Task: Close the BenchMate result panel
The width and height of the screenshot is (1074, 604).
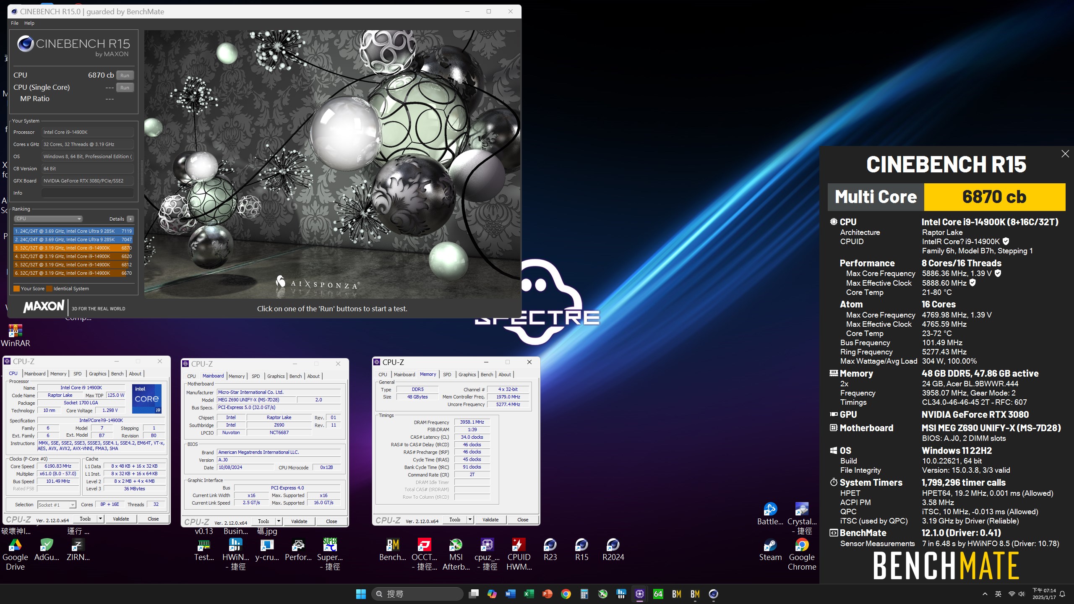Action: (1065, 154)
